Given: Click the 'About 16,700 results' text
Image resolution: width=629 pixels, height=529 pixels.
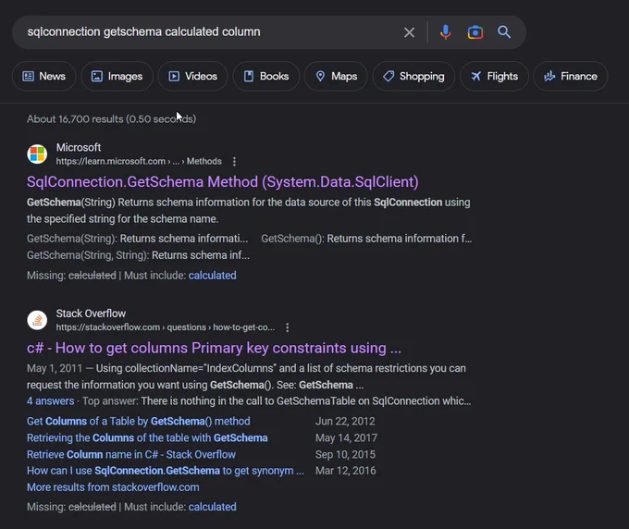Looking at the screenshot, I should coord(112,119).
